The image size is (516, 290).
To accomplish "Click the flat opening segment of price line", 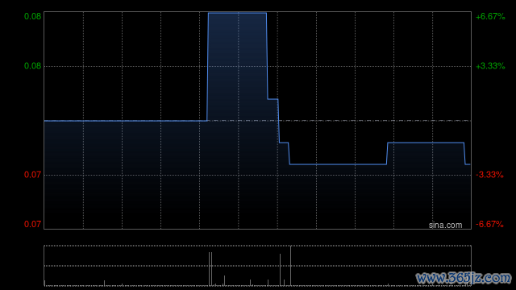I will (126, 121).
